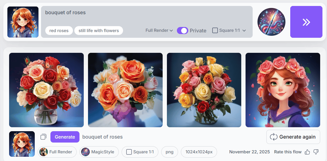The image size is (327, 161).
Task: Click the double-arrow submit button
Action: coord(306,22)
